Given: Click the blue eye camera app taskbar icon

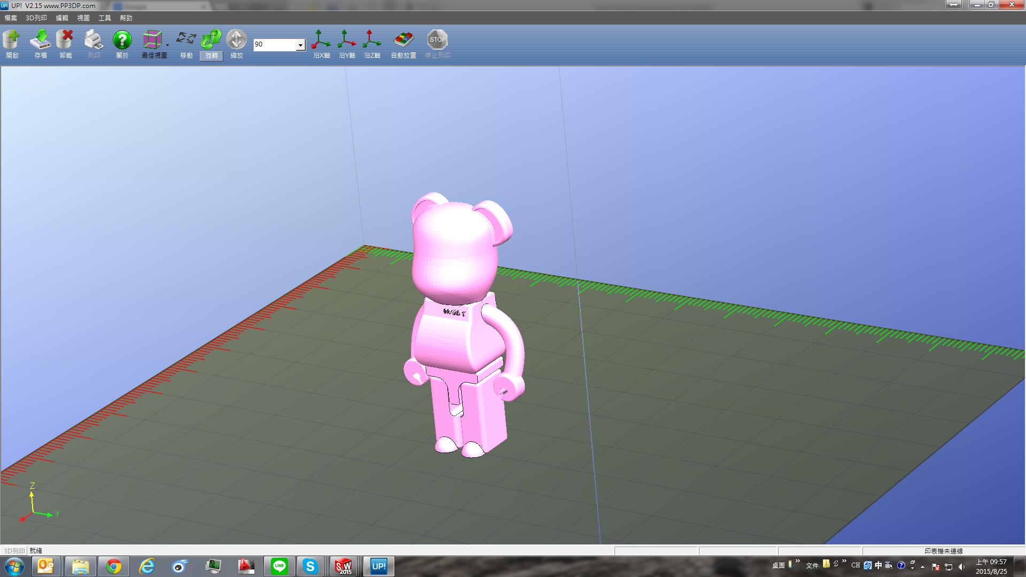Looking at the screenshot, I should (x=180, y=566).
